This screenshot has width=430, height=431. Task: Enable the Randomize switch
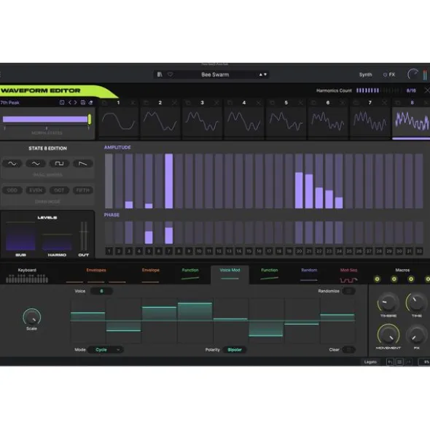click(x=348, y=291)
